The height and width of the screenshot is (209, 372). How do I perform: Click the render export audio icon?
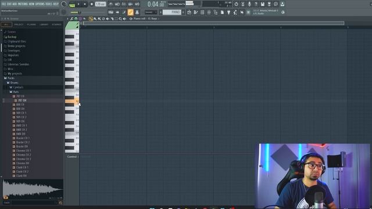pyautogui.click(x=269, y=4)
